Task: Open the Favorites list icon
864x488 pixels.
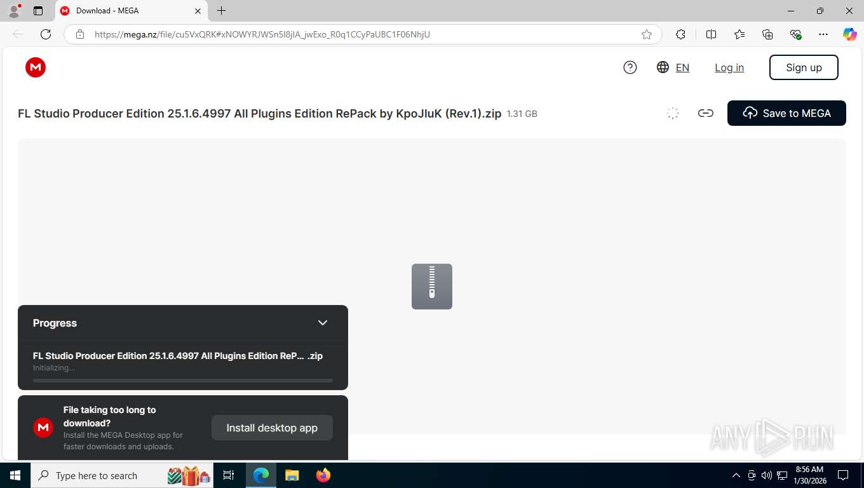Action: click(x=739, y=34)
